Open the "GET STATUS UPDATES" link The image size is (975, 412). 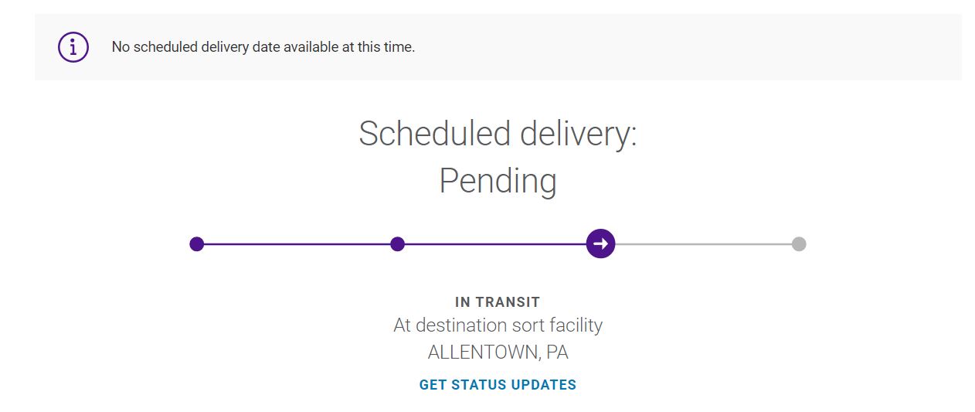tap(498, 384)
